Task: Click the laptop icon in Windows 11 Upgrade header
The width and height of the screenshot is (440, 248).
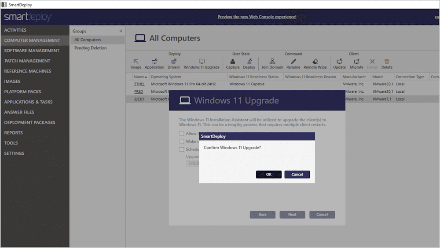Action: click(x=185, y=100)
